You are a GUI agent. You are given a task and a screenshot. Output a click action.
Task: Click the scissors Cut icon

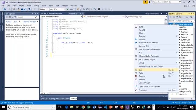click(136, 70)
